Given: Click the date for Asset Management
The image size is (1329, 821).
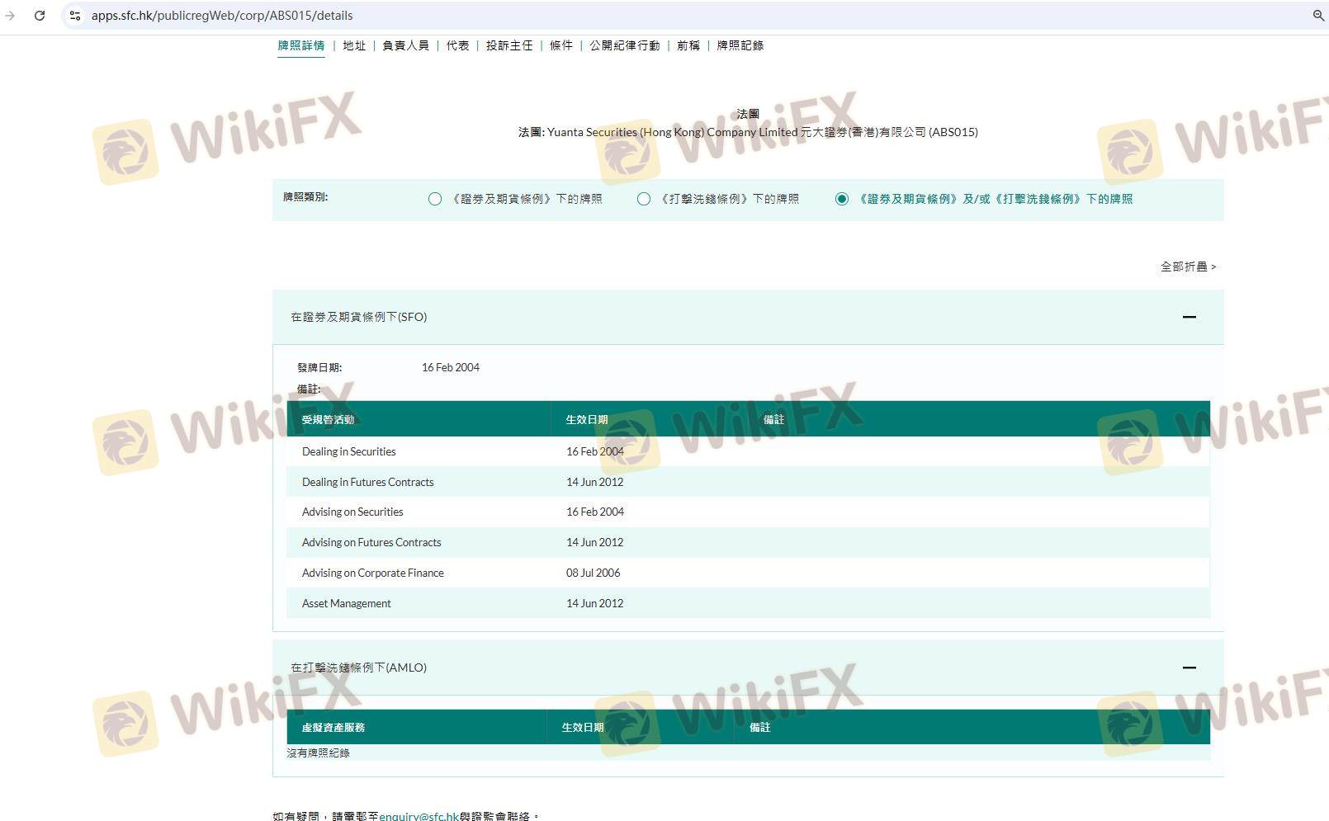Looking at the screenshot, I should [594, 603].
